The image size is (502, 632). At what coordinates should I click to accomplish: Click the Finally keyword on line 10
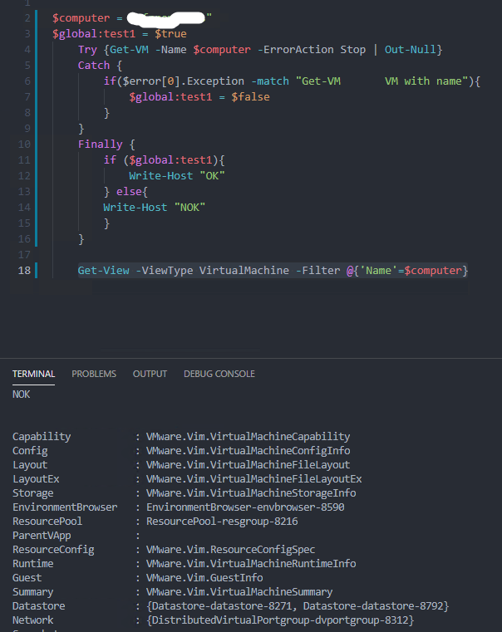[x=100, y=144]
